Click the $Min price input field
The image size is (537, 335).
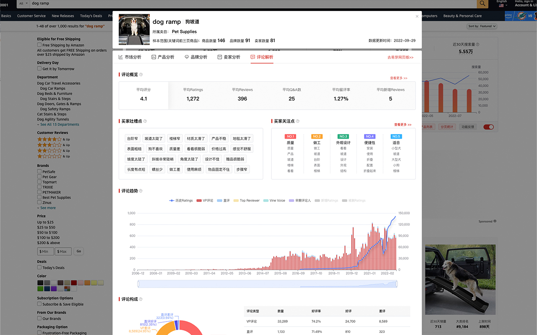point(45,251)
